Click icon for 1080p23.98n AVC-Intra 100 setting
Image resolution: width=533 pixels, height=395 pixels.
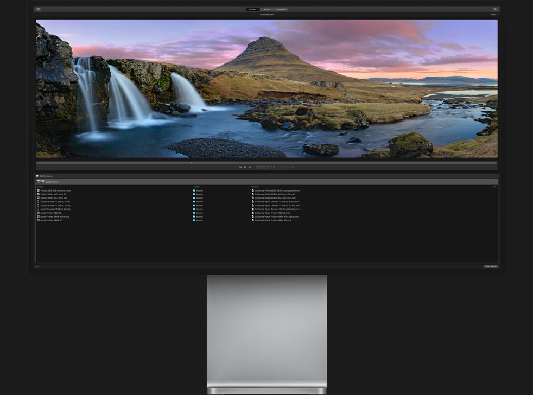[x=38, y=198]
